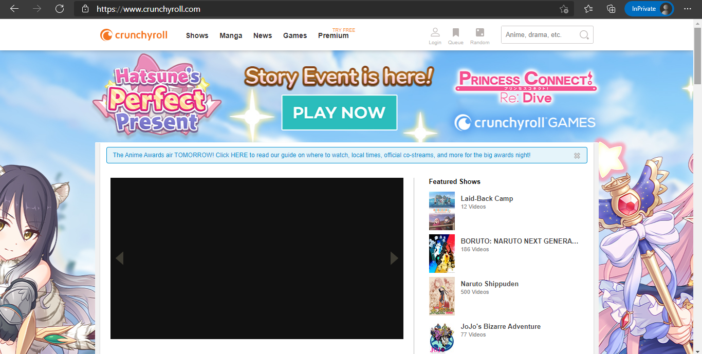The height and width of the screenshot is (354, 702).
Task: Open Laid-Back Camp thumbnail
Action: (442, 211)
